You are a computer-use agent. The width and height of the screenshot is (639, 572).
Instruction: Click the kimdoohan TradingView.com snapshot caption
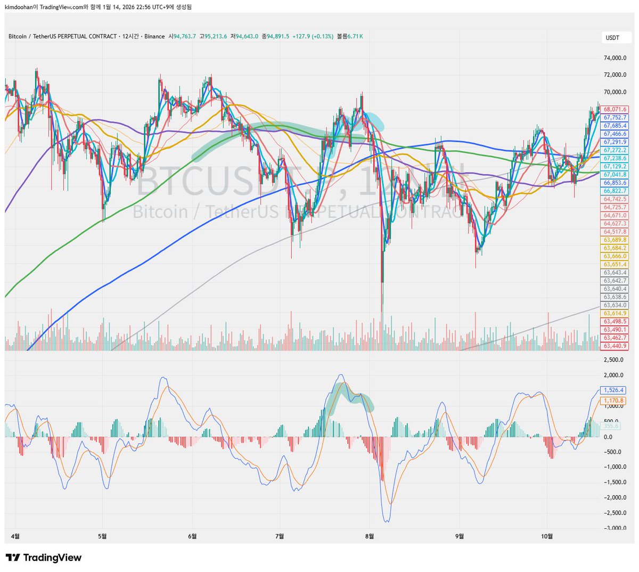tap(99, 7)
